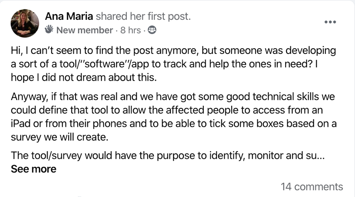The image size is (355, 197).
Task: Click the line 'hope I did not dream about this.'
Action: (84, 77)
